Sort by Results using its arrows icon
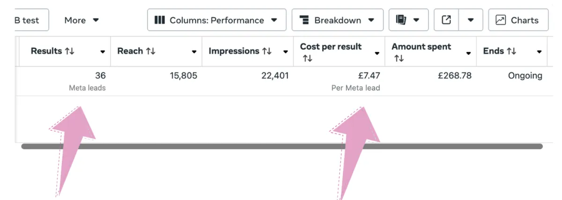 click(70, 51)
